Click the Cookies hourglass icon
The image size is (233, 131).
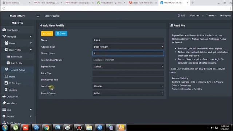tap(6, 90)
